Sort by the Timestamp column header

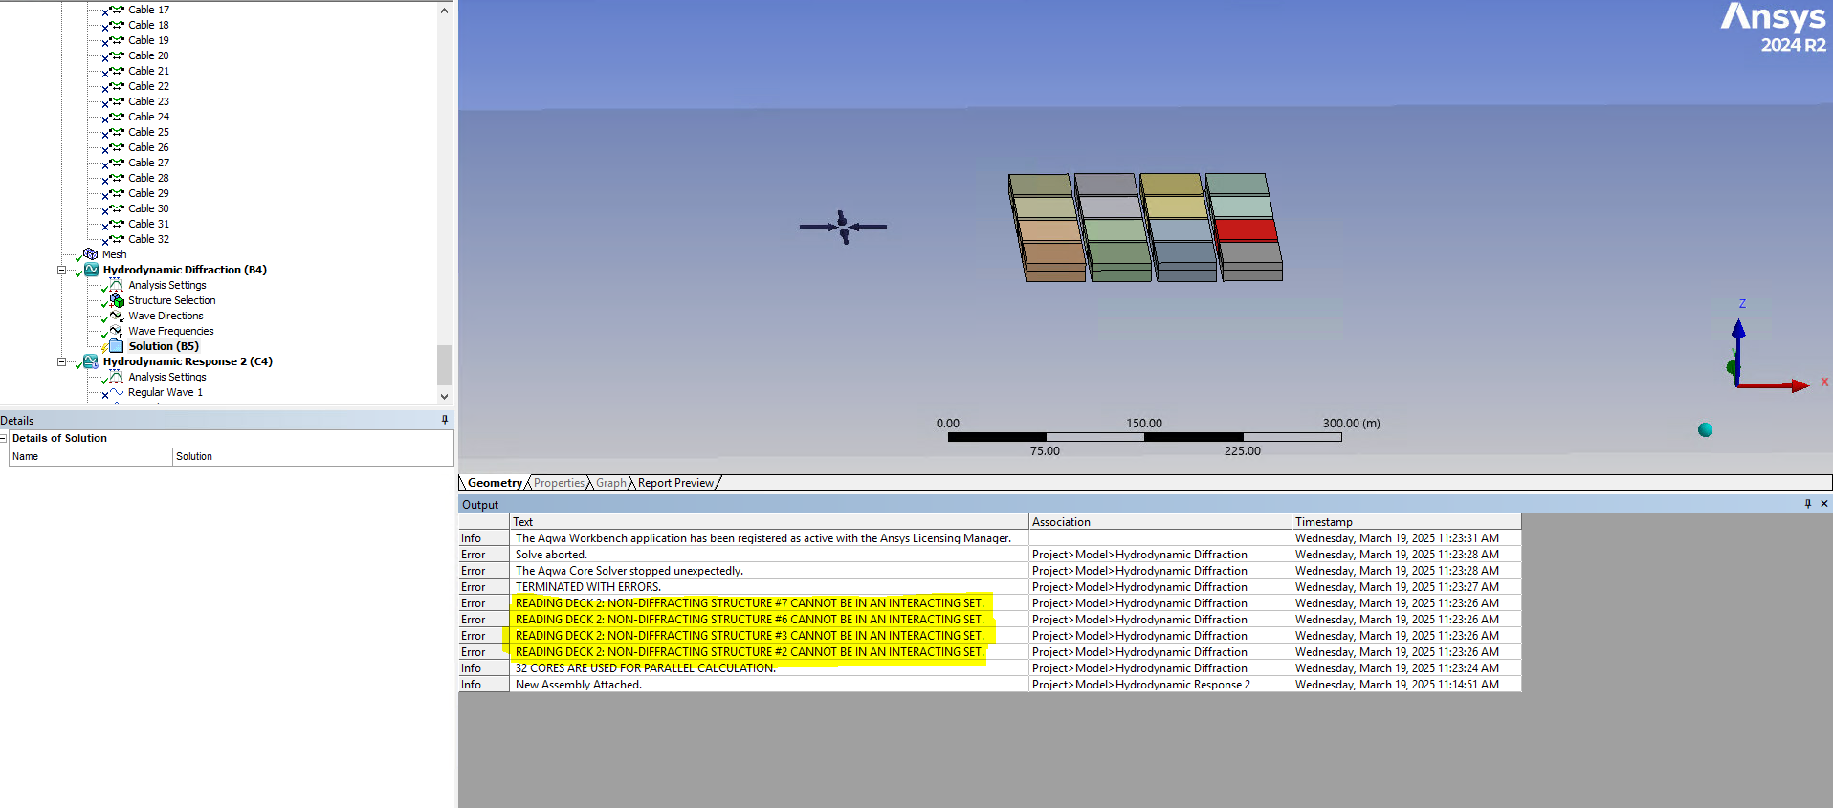1406,522
